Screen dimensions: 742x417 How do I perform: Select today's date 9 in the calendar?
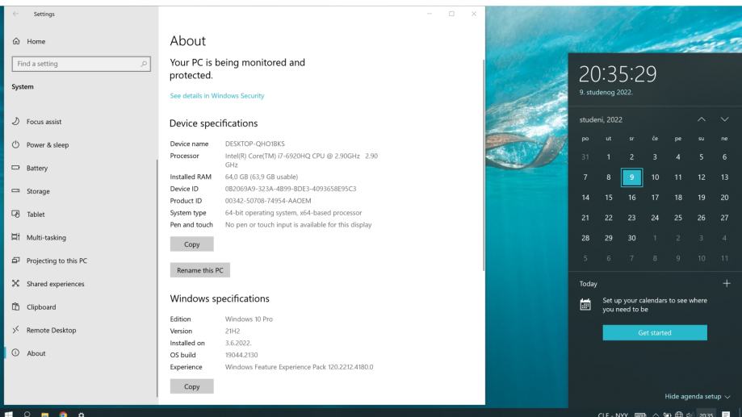click(x=631, y=177)
